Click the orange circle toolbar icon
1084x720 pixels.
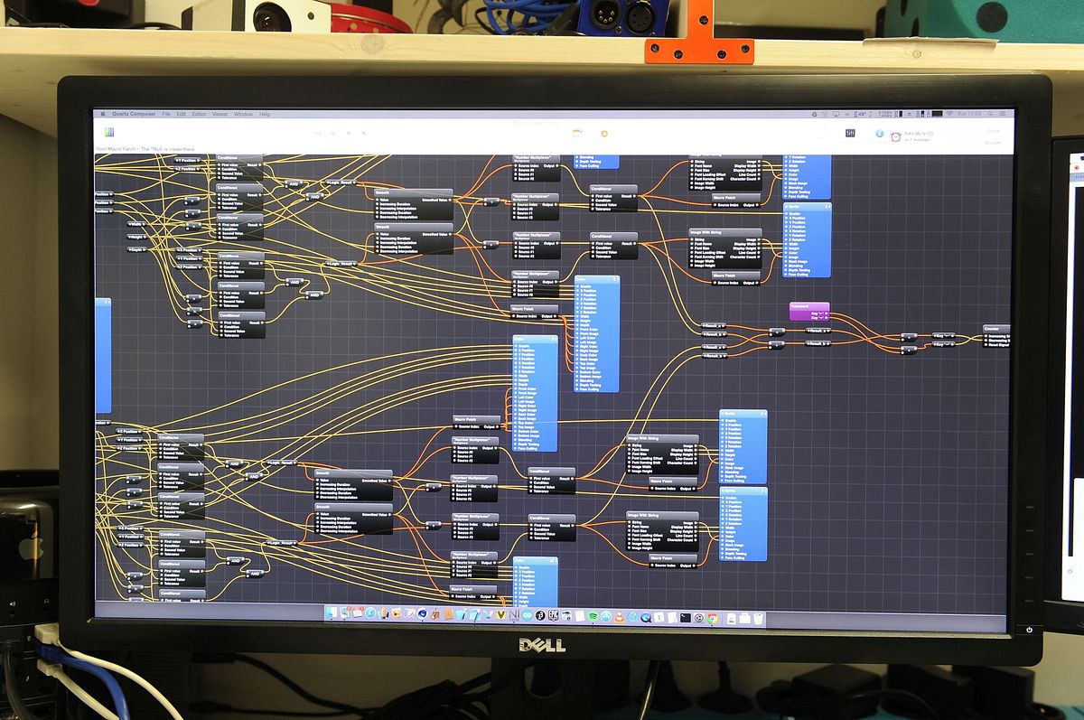click(604, 134)
